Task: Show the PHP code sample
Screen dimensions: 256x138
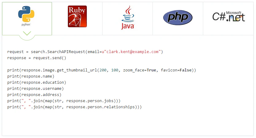Action: point(178,19)
